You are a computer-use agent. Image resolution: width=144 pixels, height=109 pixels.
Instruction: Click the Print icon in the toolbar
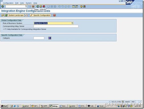tap(49, 6)
